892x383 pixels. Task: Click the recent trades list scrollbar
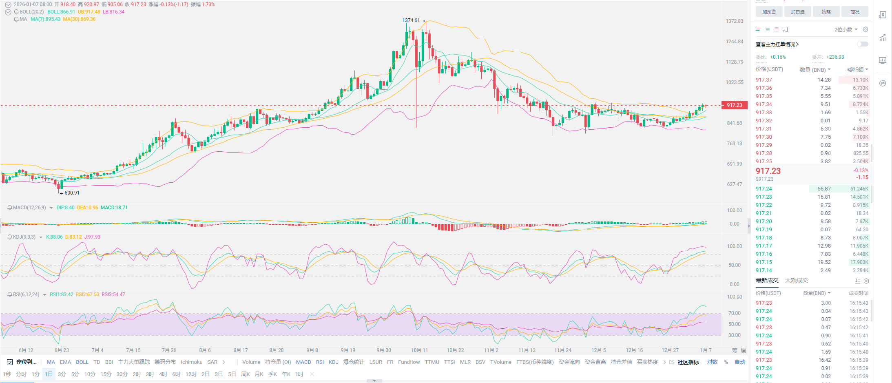[x=871, y=310]
